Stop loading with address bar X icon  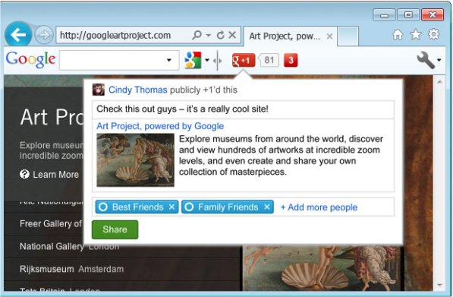tap(232, 35)
